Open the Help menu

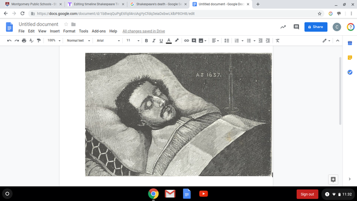click(x=113, y=31)
